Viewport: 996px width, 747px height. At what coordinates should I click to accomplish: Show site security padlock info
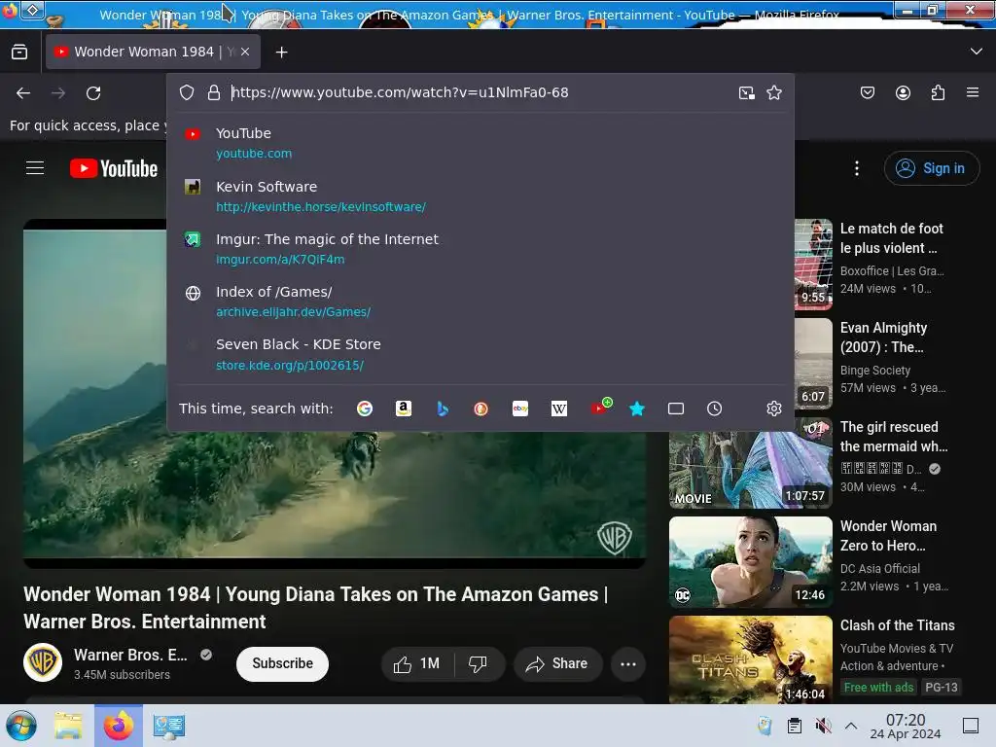(x=214, y=92)
